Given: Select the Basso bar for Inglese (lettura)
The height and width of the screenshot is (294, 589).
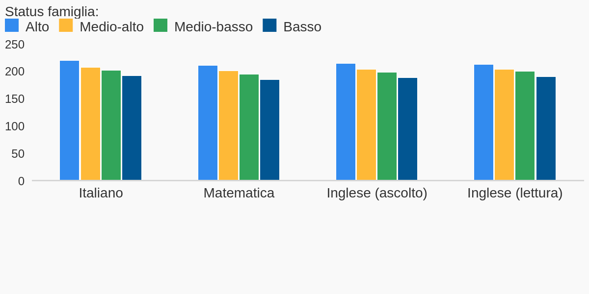Looking at the screenshot, I should pos(546,128).
